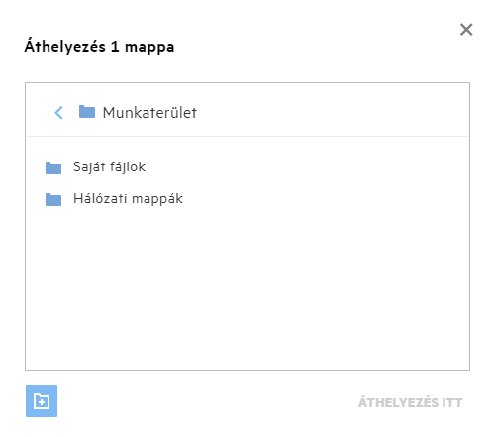Viewport: 493px width, 437px height.
Task: Open the Saját fájlok folder label
Action: tap(109, 167)
